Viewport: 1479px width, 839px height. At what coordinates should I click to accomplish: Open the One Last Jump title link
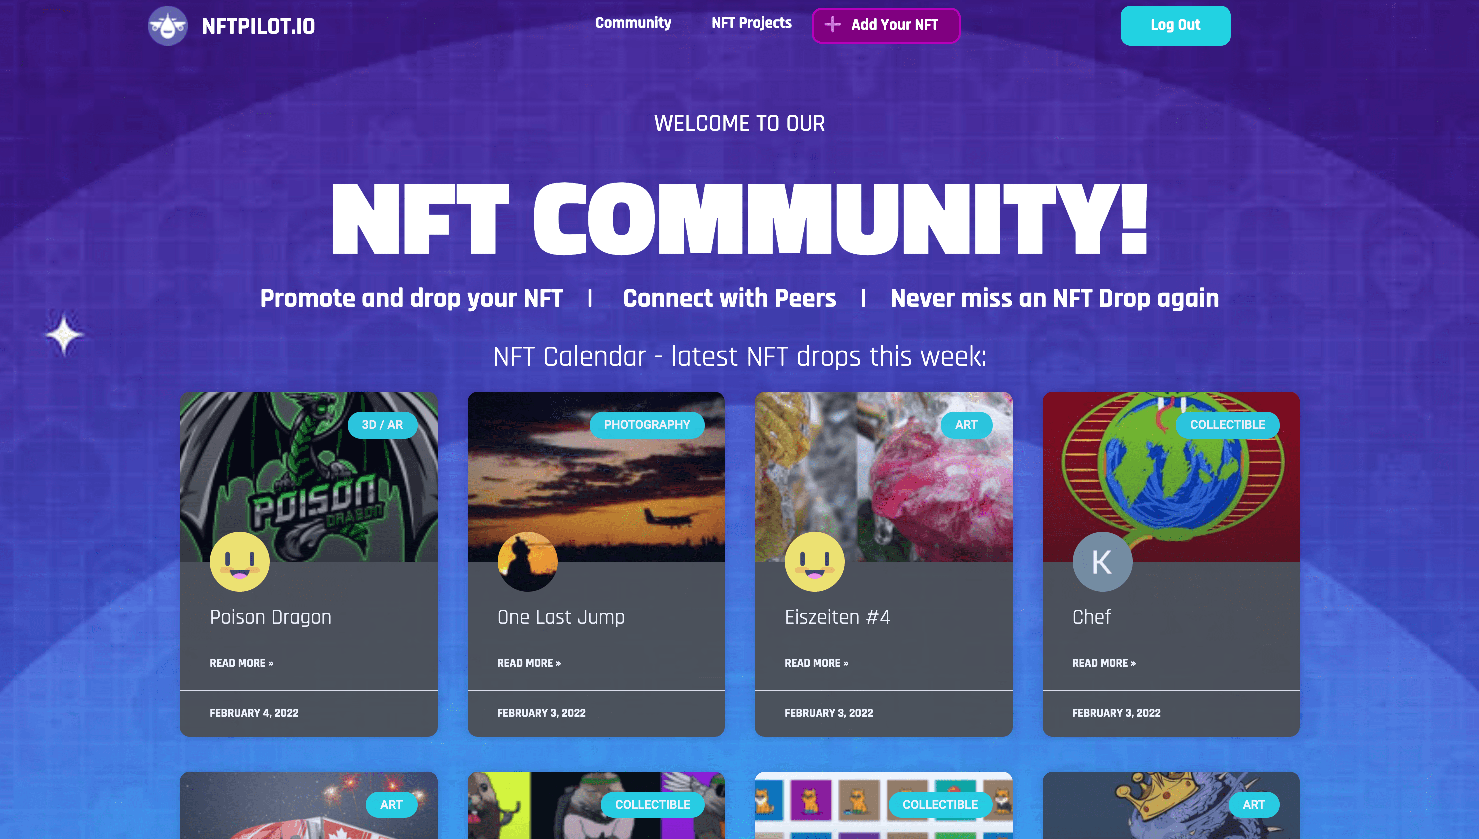[x=561, y=617]
